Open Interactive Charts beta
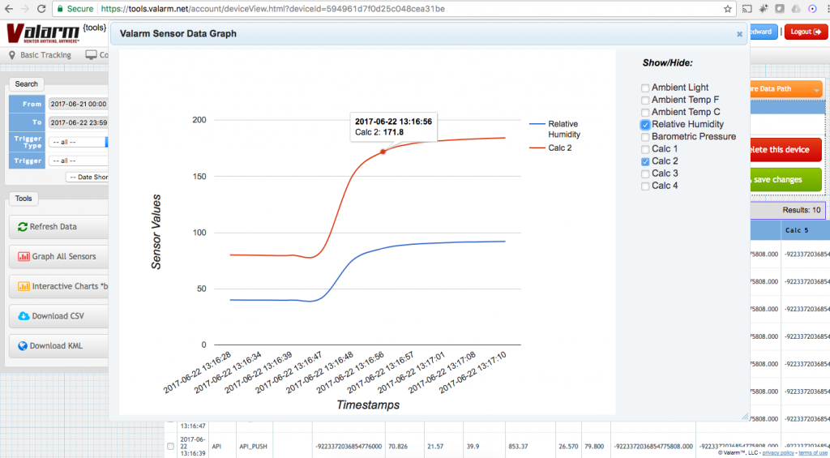 58,286
